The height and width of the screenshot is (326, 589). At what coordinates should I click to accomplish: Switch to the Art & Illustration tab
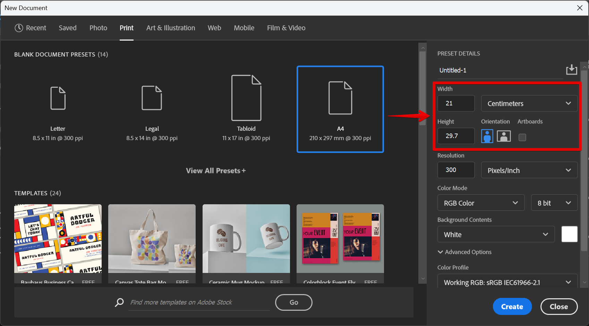(171, 28)
